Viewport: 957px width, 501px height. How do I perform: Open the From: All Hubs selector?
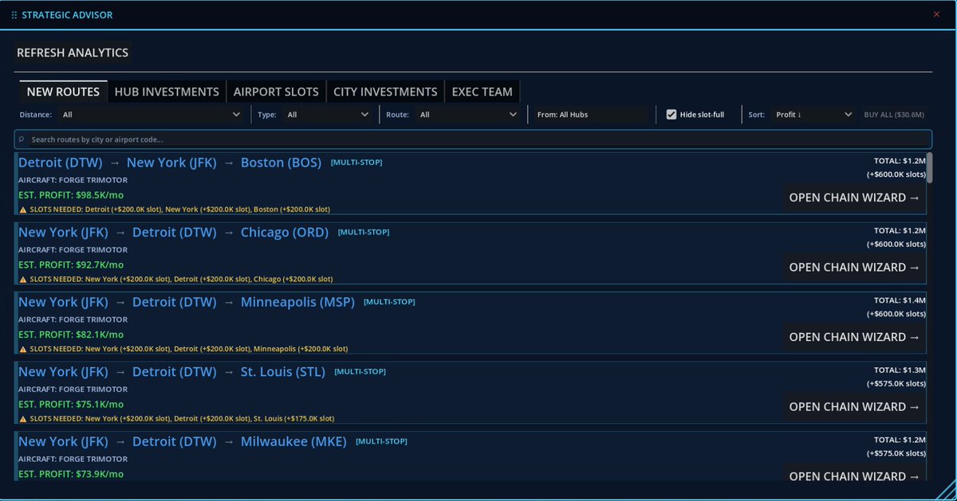coord(592,115)
